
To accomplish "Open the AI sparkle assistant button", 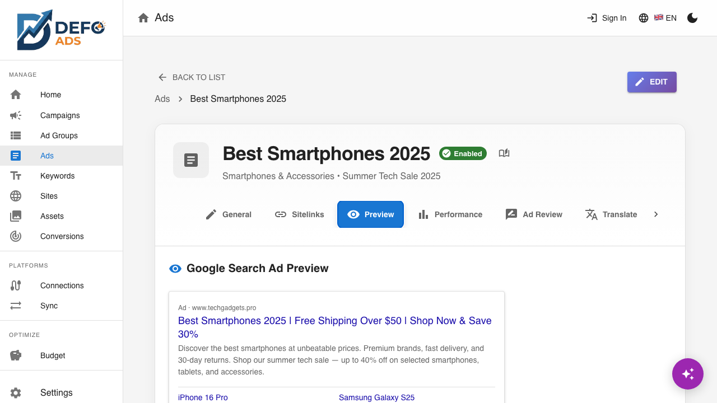I will pyautogui.click(x=688, y=374).
